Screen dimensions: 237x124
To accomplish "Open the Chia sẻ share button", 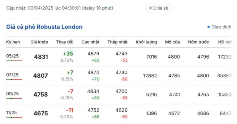I will point(159,8).
